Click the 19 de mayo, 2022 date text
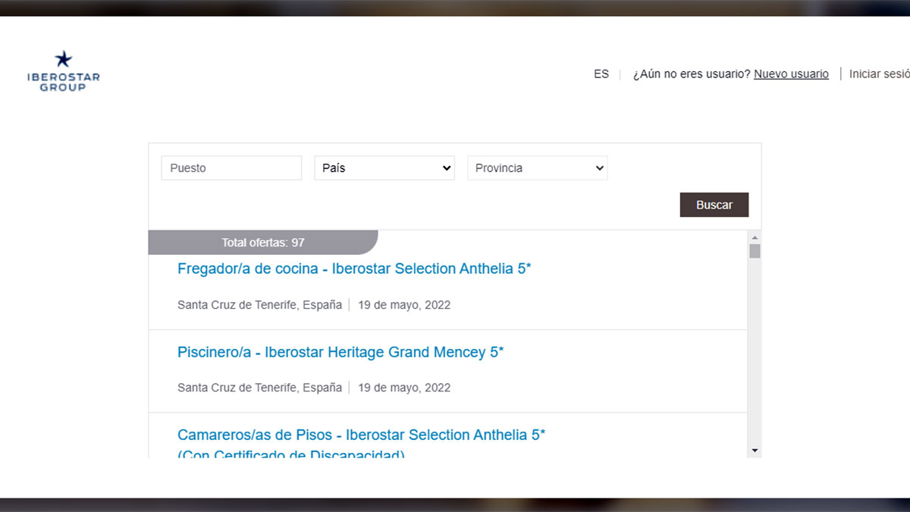 coord(404,305)
